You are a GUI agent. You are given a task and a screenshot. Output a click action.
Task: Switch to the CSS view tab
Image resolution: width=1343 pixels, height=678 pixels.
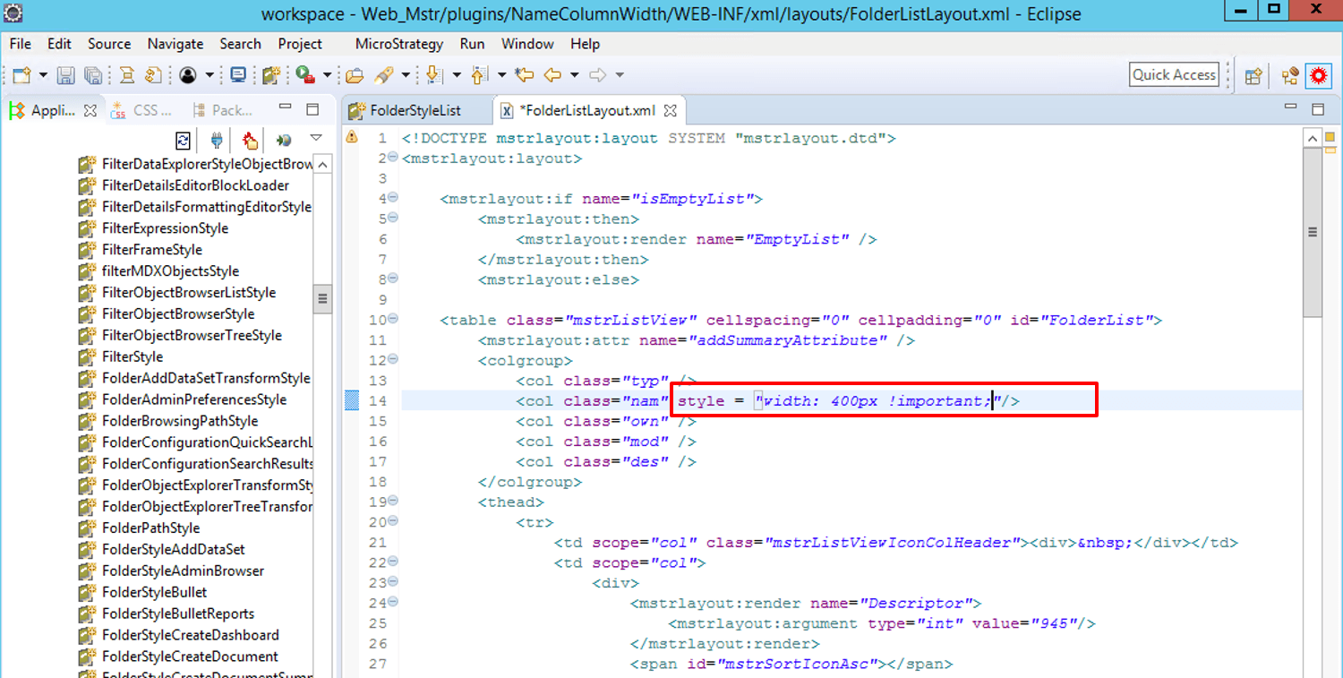click(x=143, y=110)
